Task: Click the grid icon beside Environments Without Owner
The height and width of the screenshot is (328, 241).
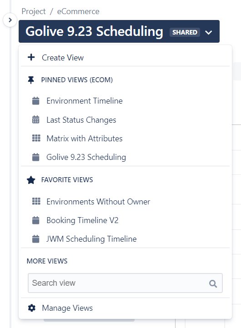Action: click(x=36, y=201)
